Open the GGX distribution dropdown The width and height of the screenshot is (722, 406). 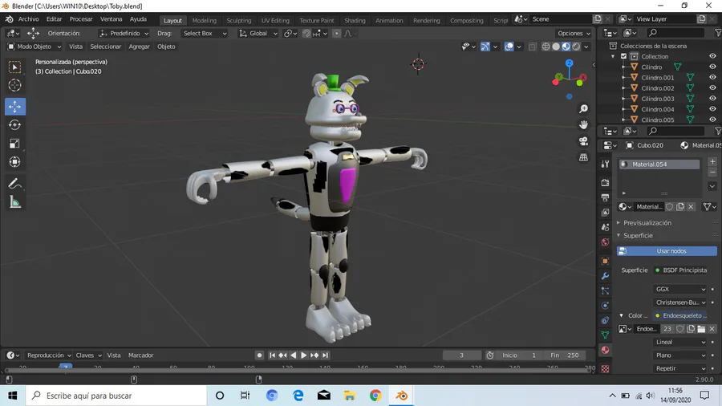click(x=680, y=289)
